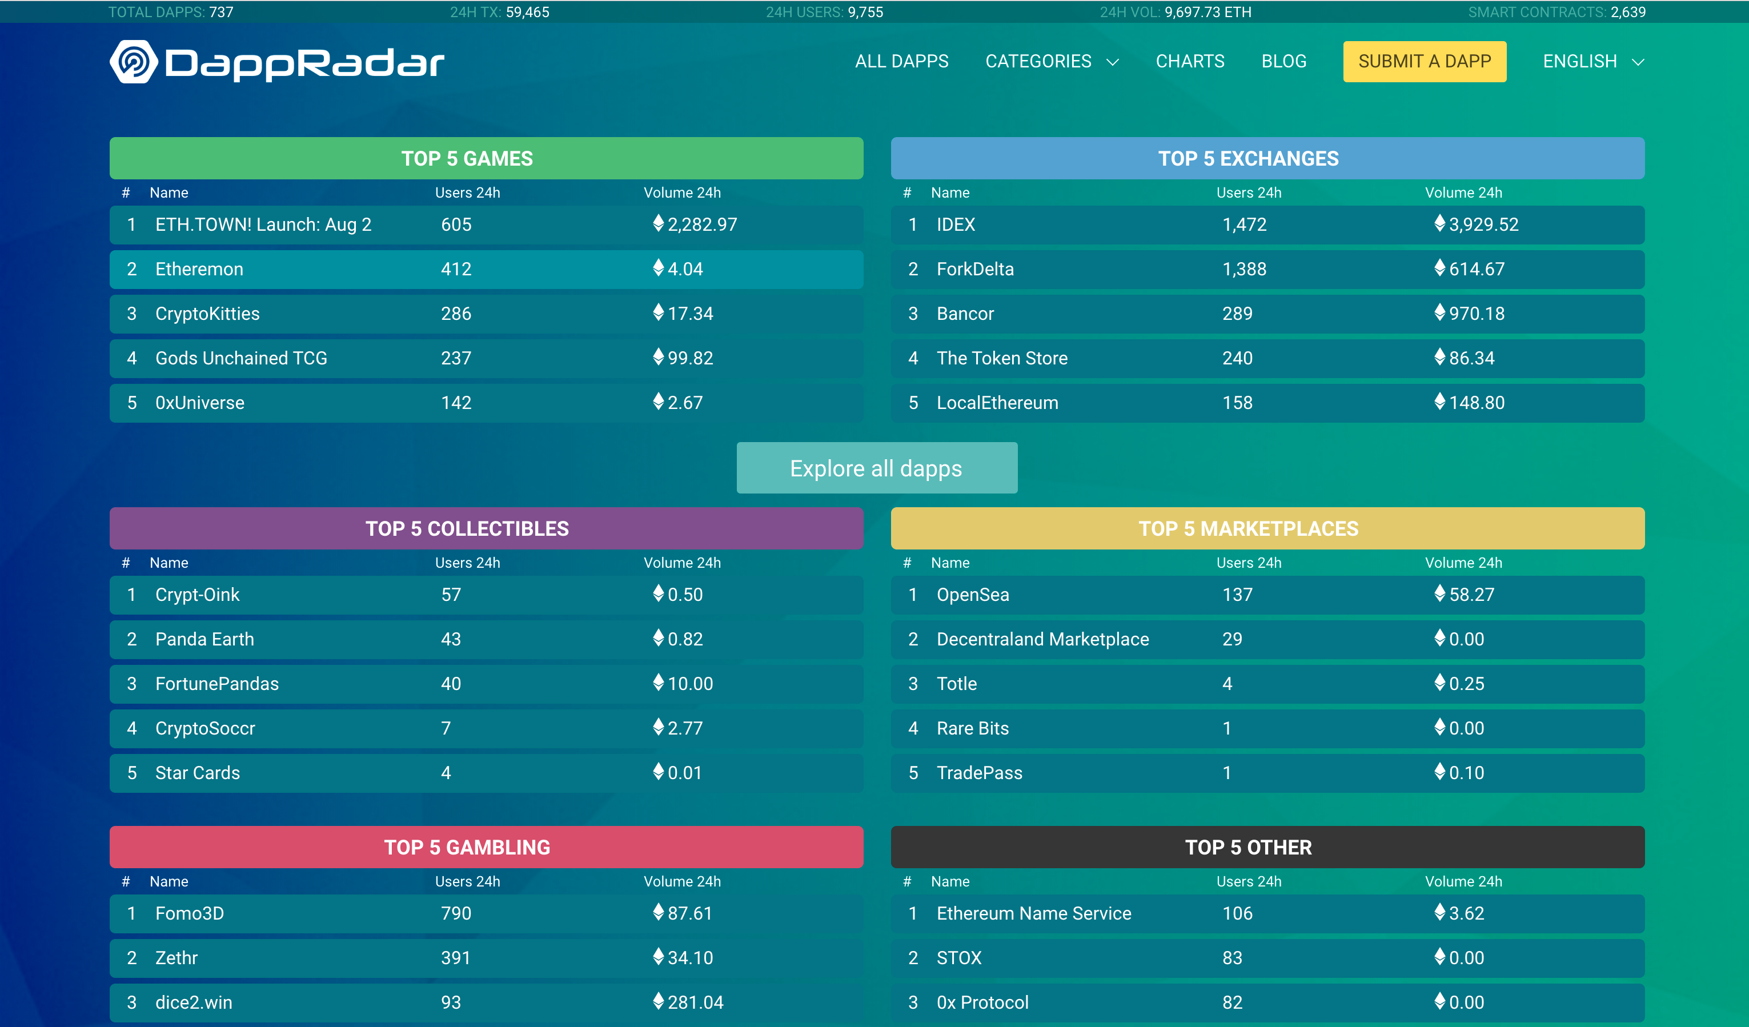Open the TOP 5 GAMBLING header

(x=487, y=847)
